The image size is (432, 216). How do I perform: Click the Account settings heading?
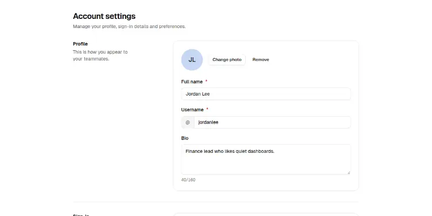[x=104, y=16]
